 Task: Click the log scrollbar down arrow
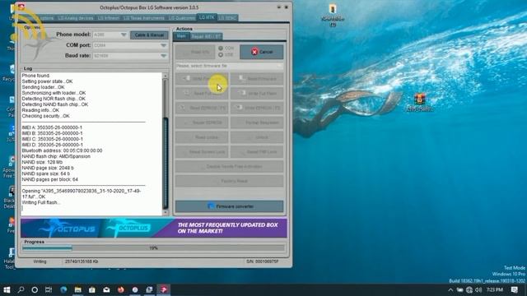click(x=165, y=212)
